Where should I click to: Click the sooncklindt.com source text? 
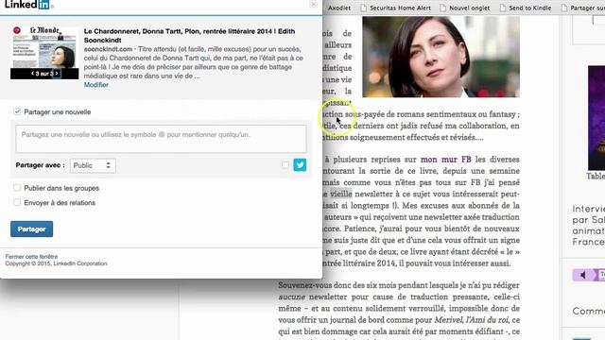coord(108,49)
